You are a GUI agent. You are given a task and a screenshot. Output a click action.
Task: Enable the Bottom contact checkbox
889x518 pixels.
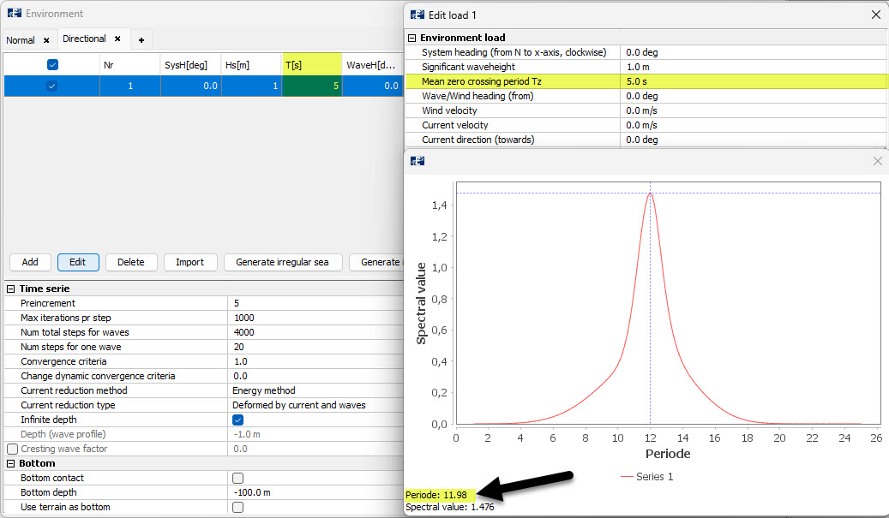coord(237,478)
